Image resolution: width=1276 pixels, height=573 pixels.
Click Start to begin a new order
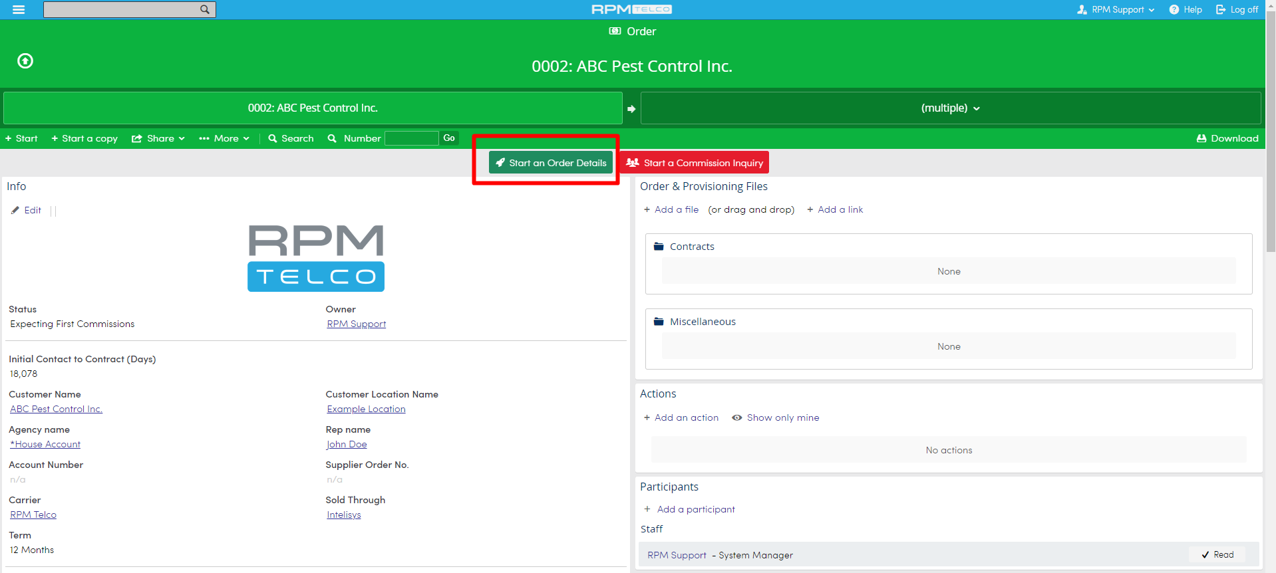[21, 138]
